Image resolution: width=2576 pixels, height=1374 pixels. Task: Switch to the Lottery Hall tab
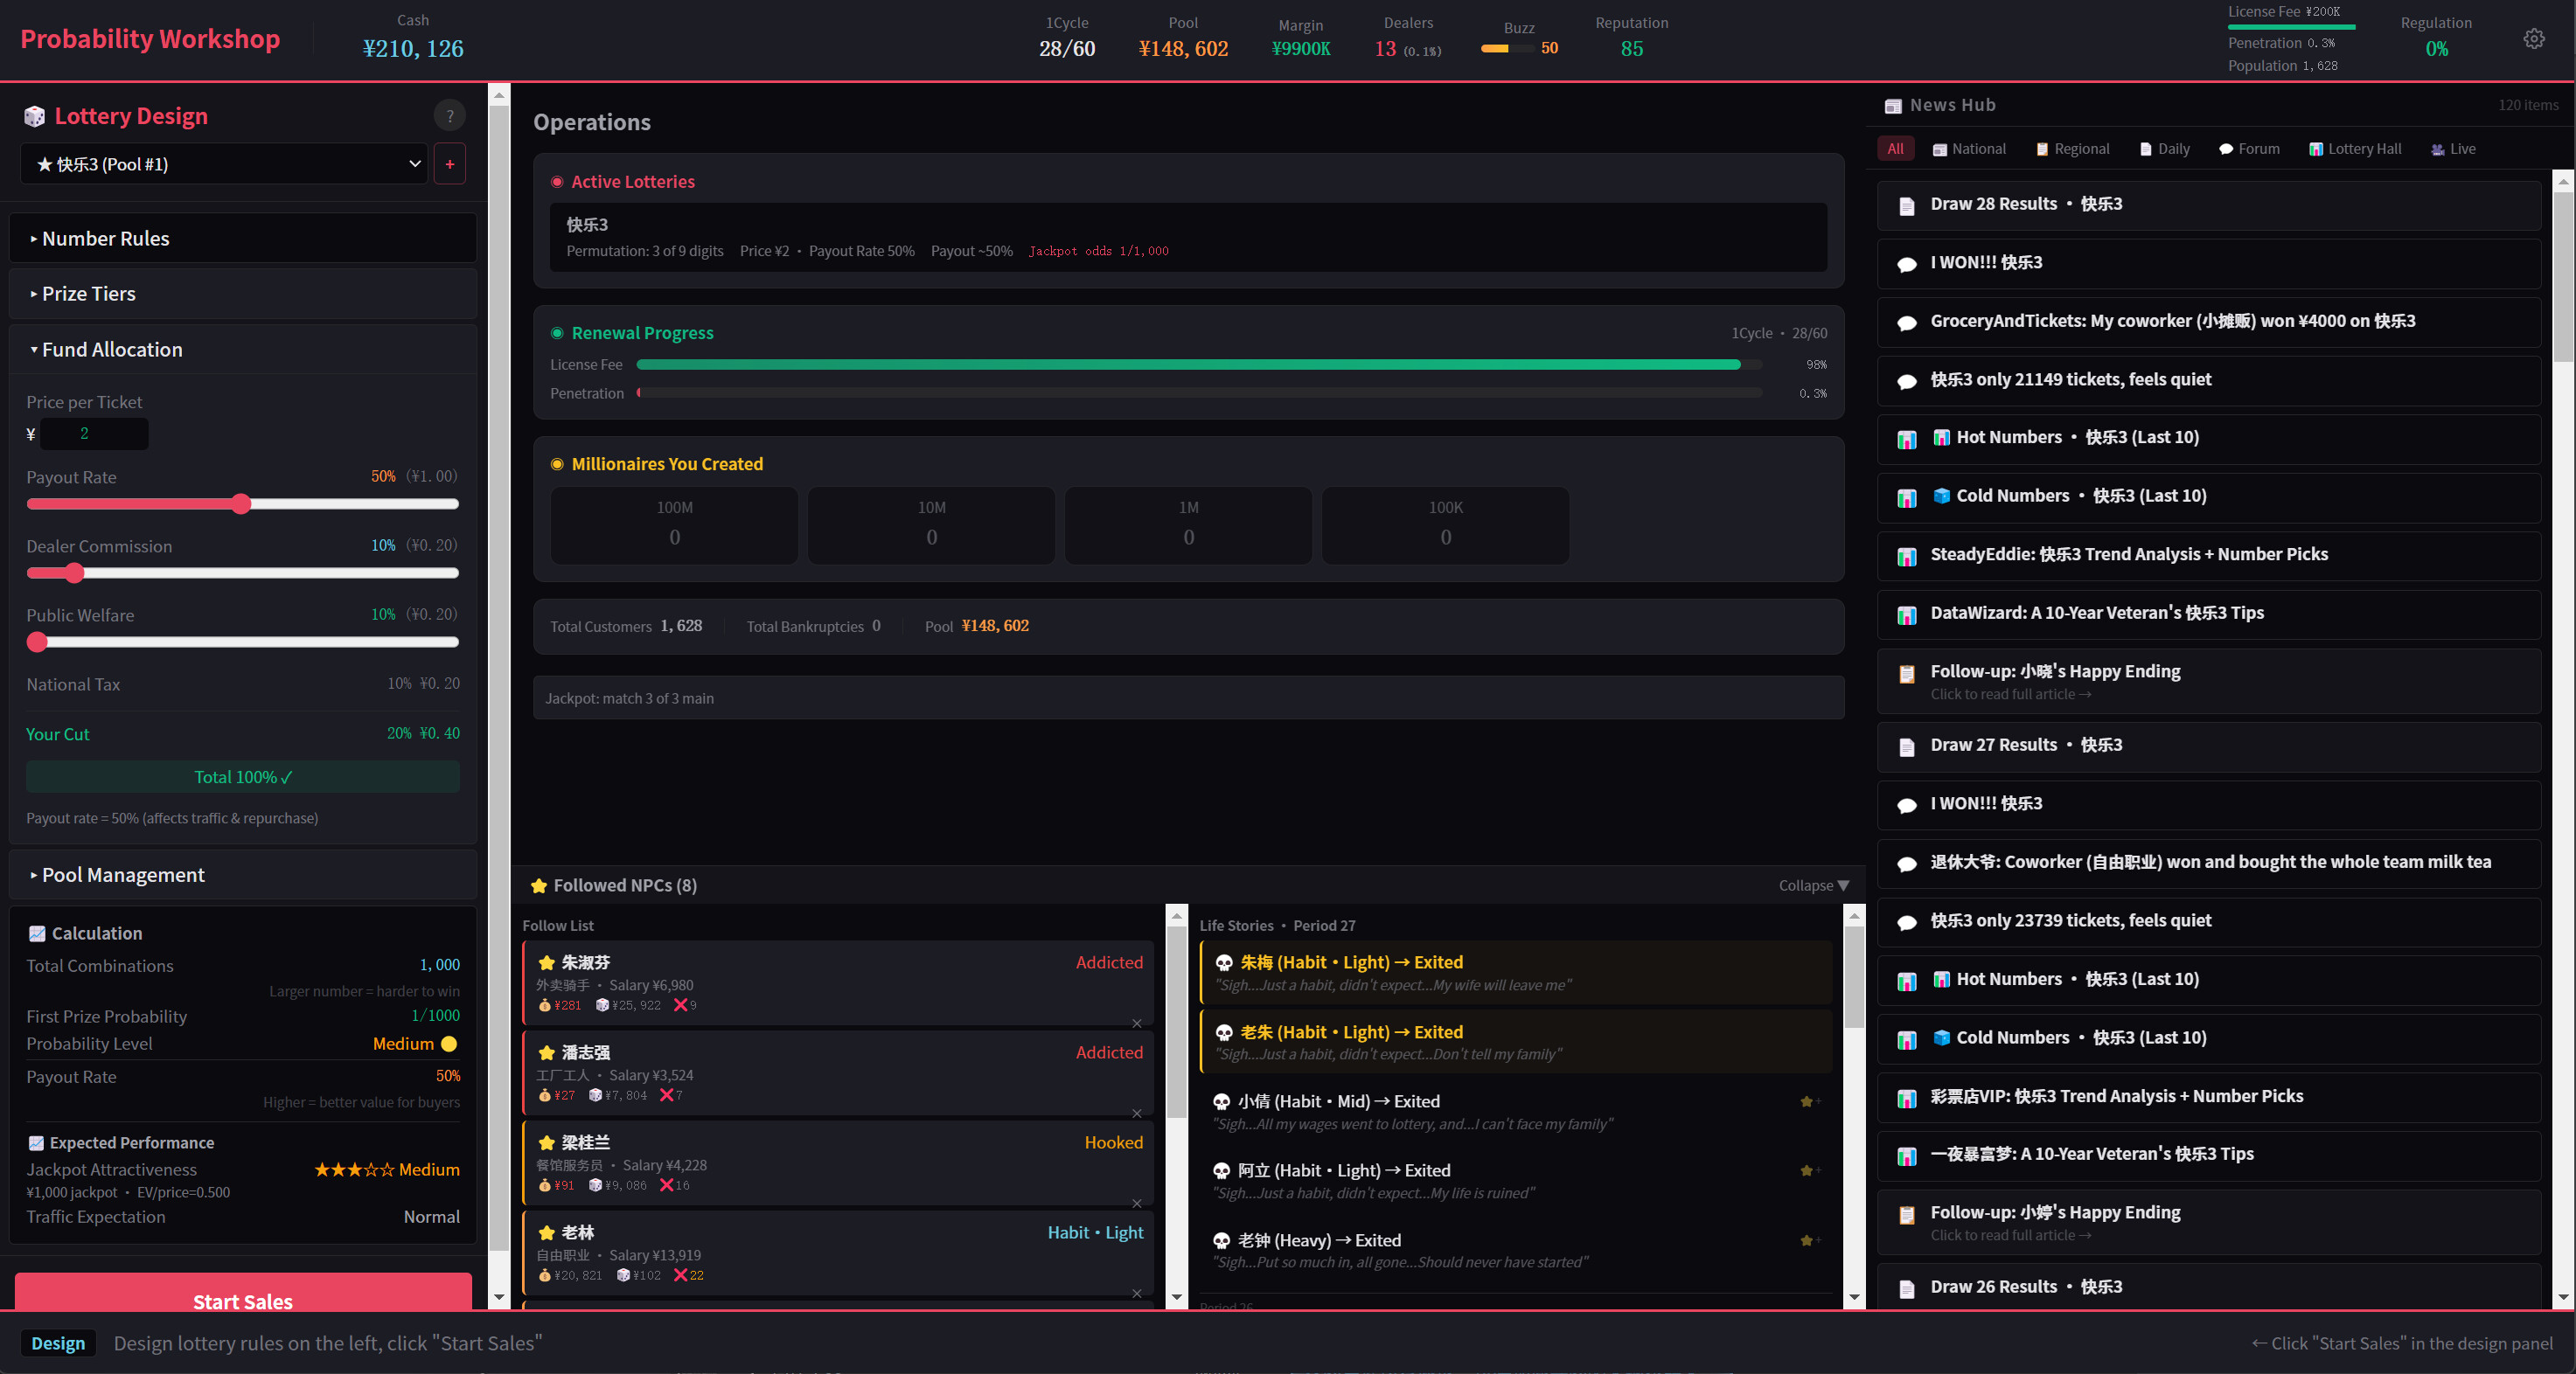[2355, 149]
